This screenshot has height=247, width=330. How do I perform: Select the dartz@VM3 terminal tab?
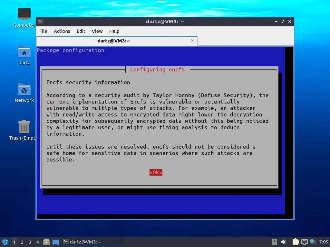coord(117,41)
